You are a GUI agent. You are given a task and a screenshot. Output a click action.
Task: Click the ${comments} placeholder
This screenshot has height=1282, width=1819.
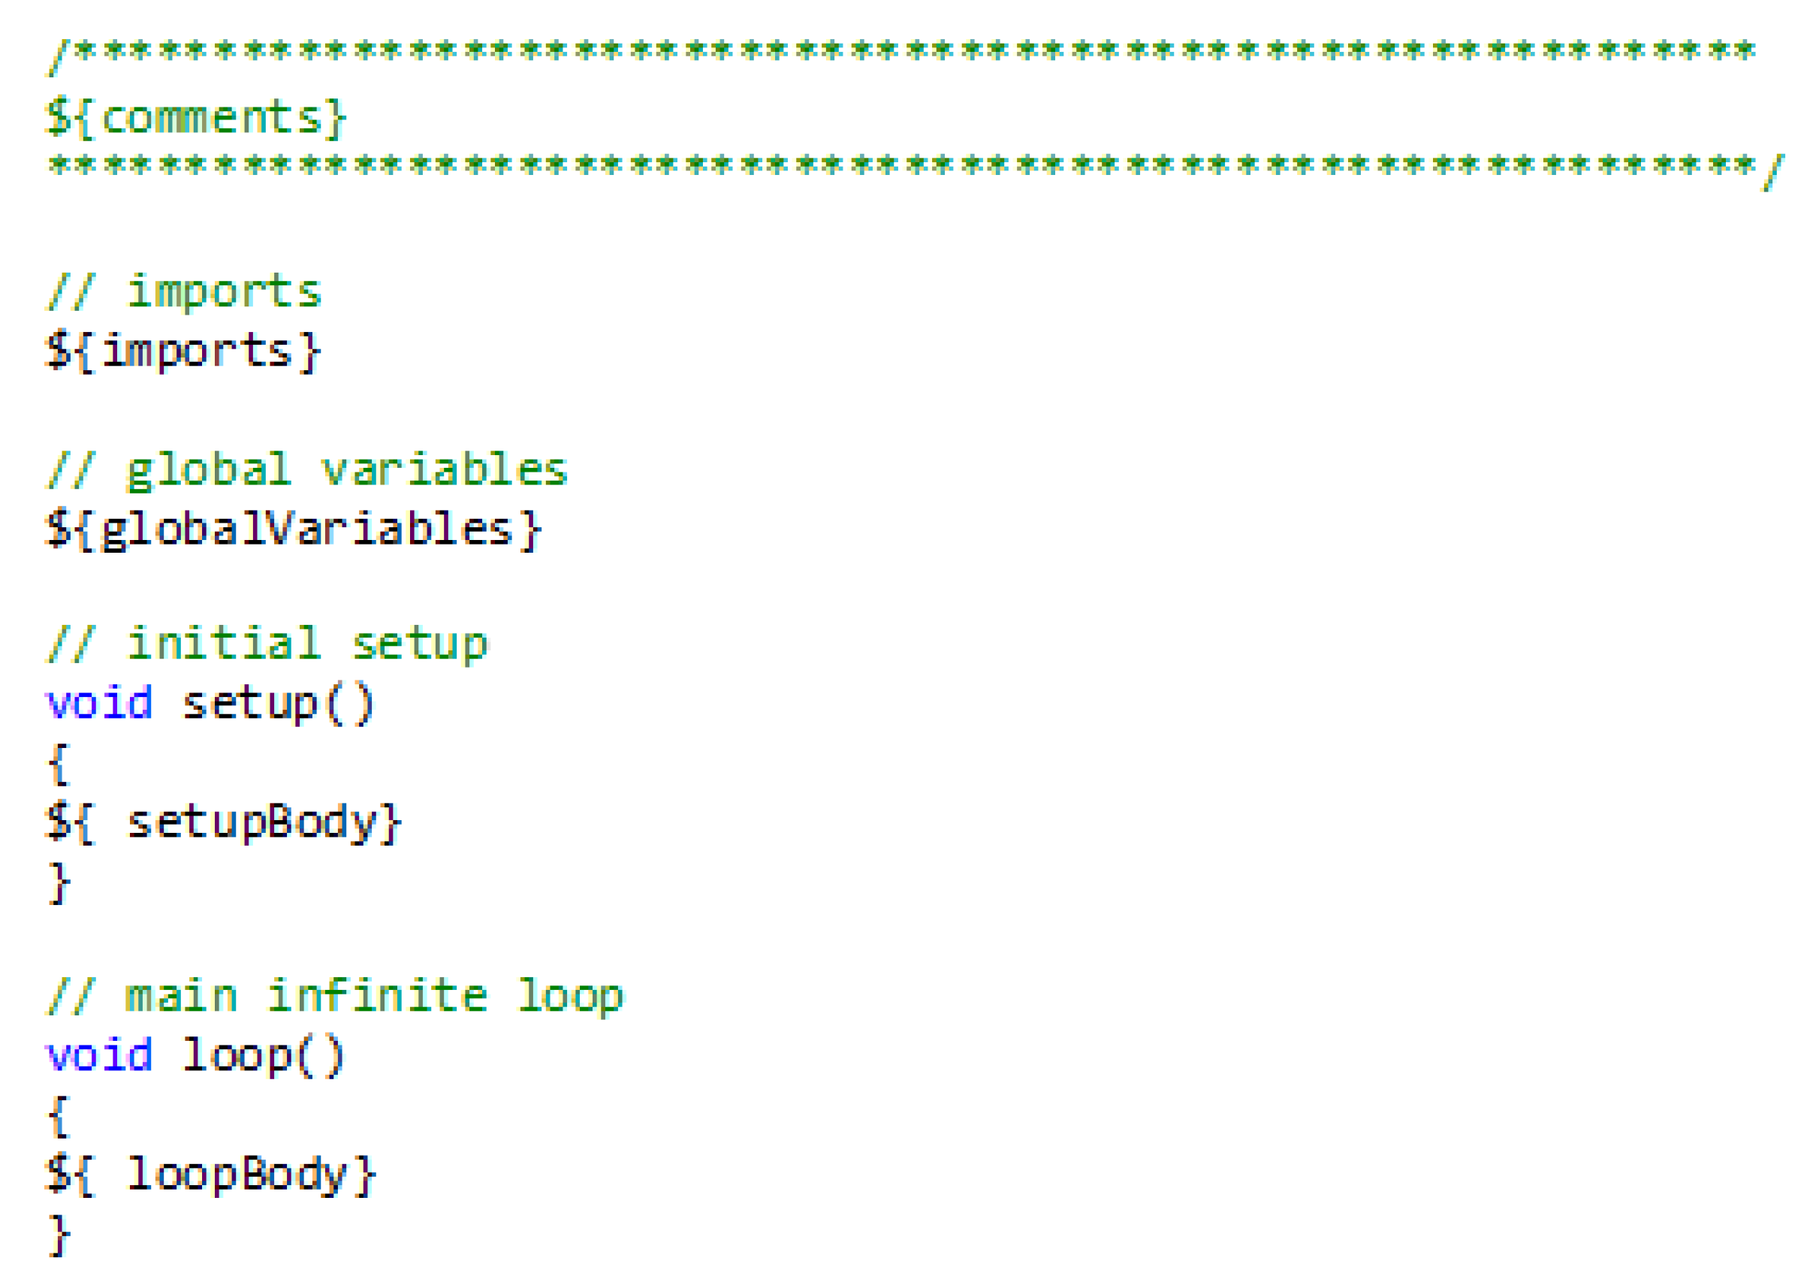[196, 118]
